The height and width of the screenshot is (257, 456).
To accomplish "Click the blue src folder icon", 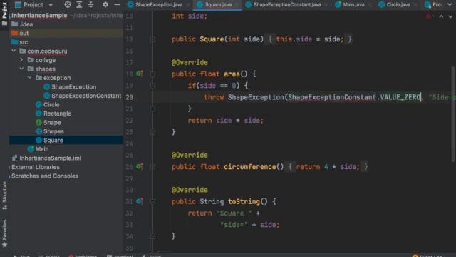I will [x=15, y=42].
